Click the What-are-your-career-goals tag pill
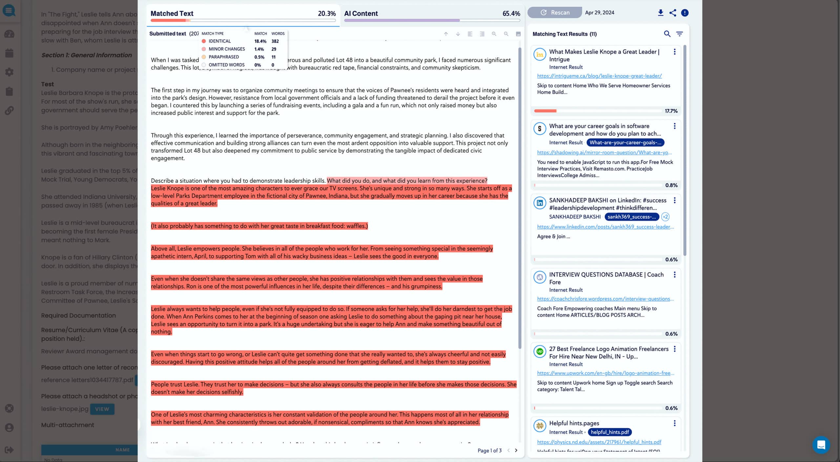840x462 pixels. pos(625,143)
